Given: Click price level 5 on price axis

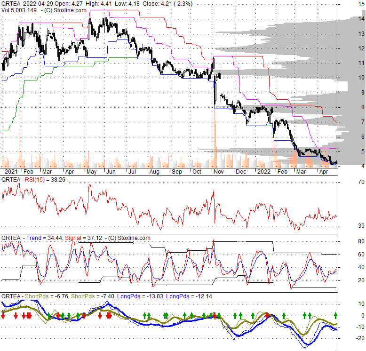Looking at the screenshot, I should pyautogui.click(x=363, y=151).
